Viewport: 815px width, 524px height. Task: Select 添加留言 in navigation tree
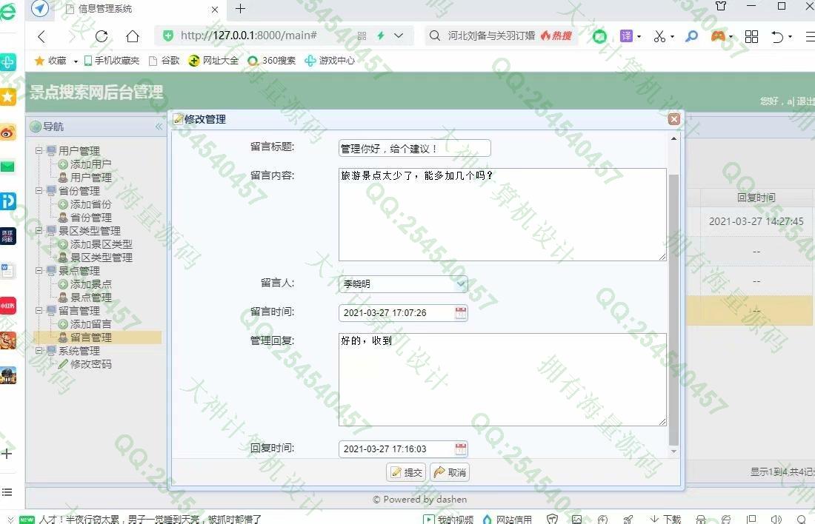click(x=90, y=324)
